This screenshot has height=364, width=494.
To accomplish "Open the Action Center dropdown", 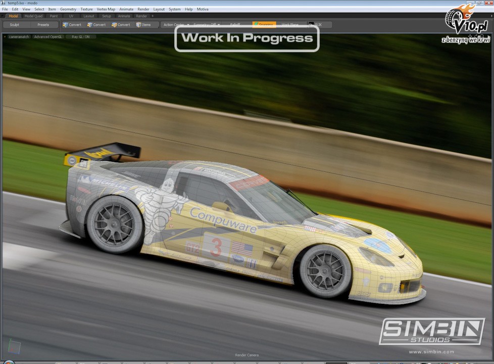I will pos(176,25).
